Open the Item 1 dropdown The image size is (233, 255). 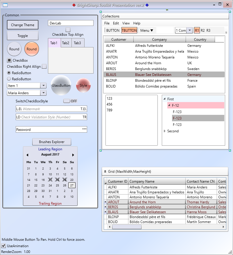(43, 85)
